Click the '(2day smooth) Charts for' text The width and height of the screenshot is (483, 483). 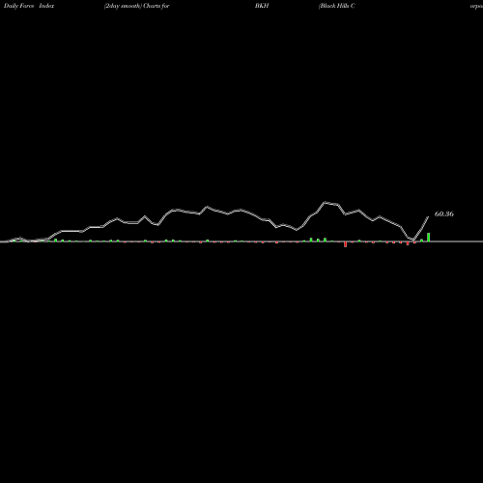pyautogui.click(x=137, y=6)
